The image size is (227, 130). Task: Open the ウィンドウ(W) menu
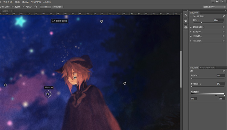[36, 2]
